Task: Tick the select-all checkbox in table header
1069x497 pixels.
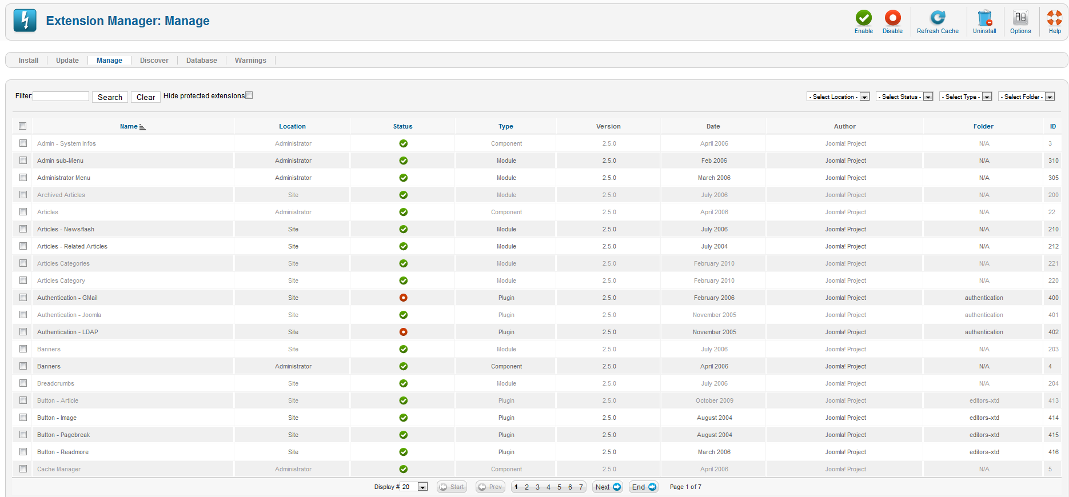Action: click(x=23, y=126)
